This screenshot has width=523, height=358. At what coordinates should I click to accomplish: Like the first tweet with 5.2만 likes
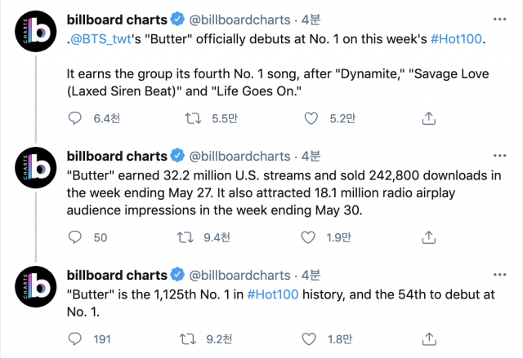[311, 119]
